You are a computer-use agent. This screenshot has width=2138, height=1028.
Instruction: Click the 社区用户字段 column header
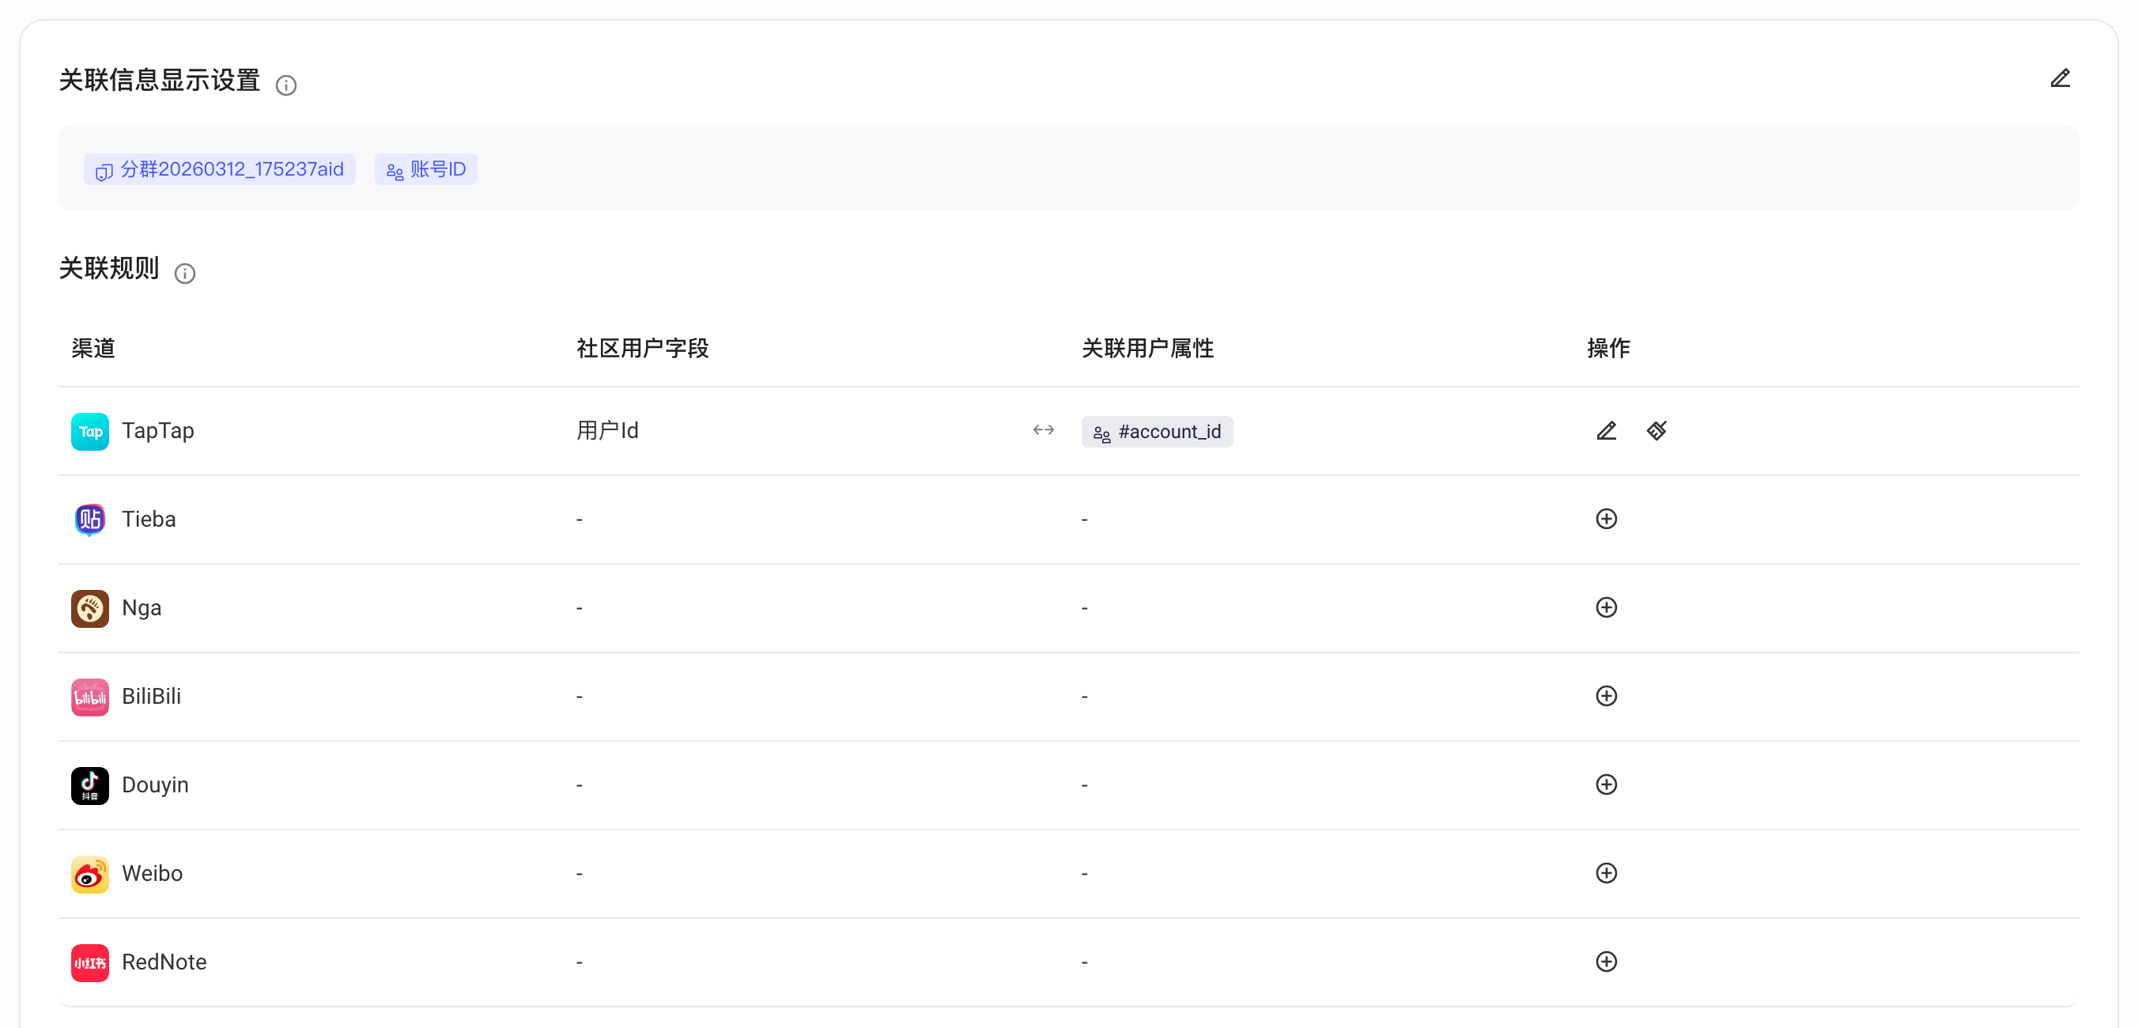(x=642, y=348)
